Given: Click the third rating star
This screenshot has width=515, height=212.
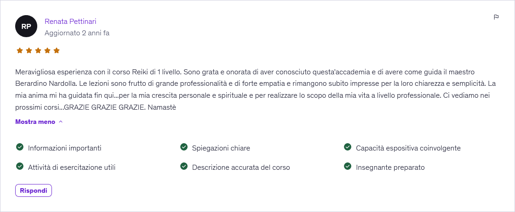Looking at the screenshot, I should 38,50.
